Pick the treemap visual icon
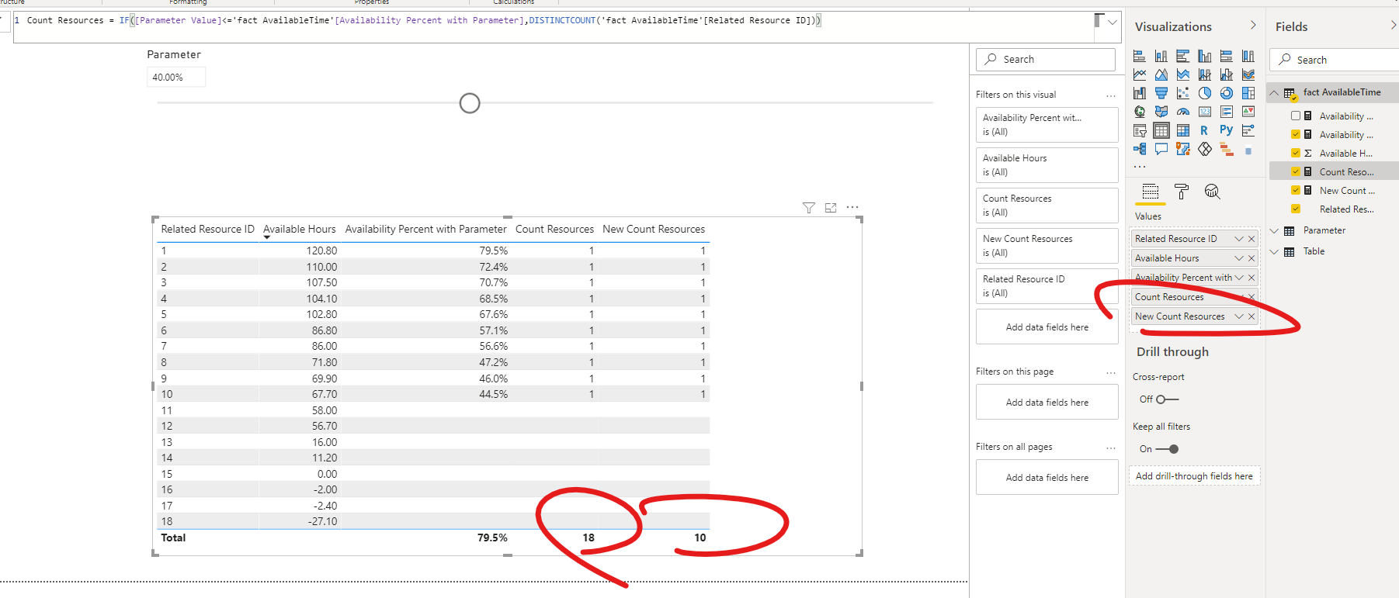This screenshot has height=598, width=1399. [1248, 93]
